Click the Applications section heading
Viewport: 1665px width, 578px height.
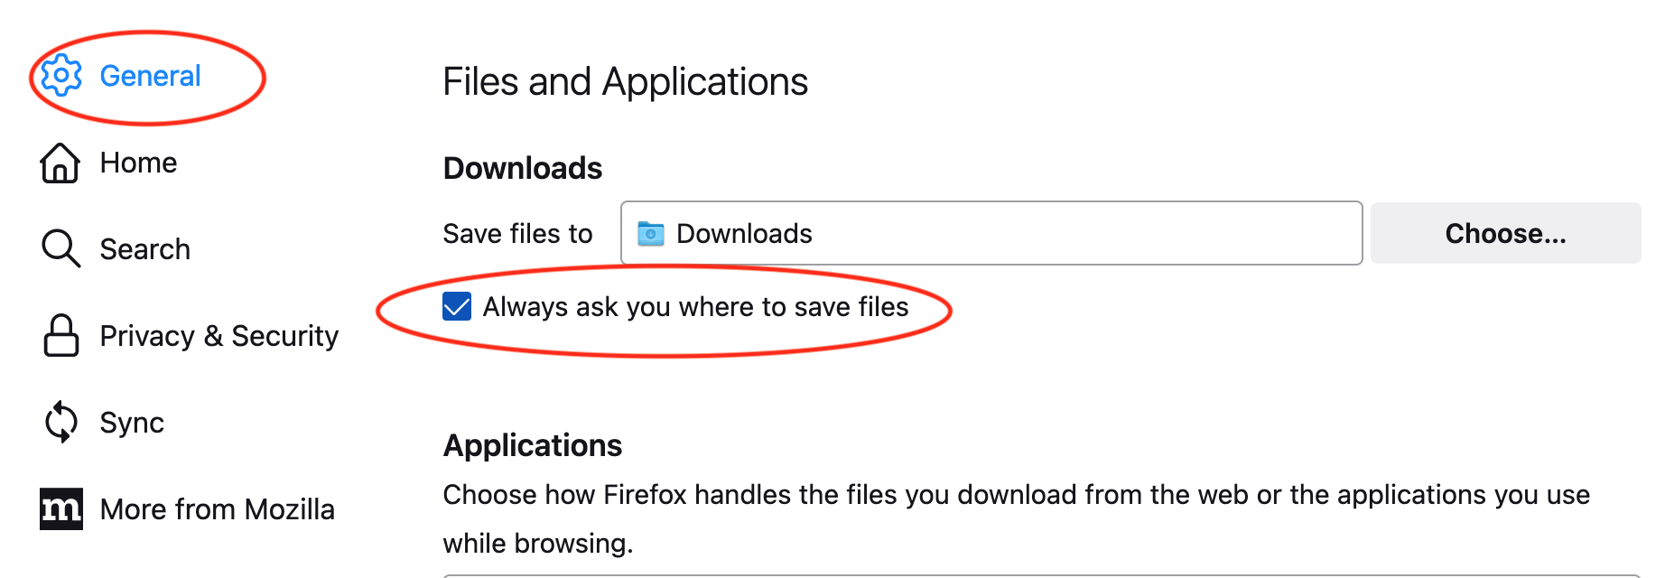coord(532,445)
